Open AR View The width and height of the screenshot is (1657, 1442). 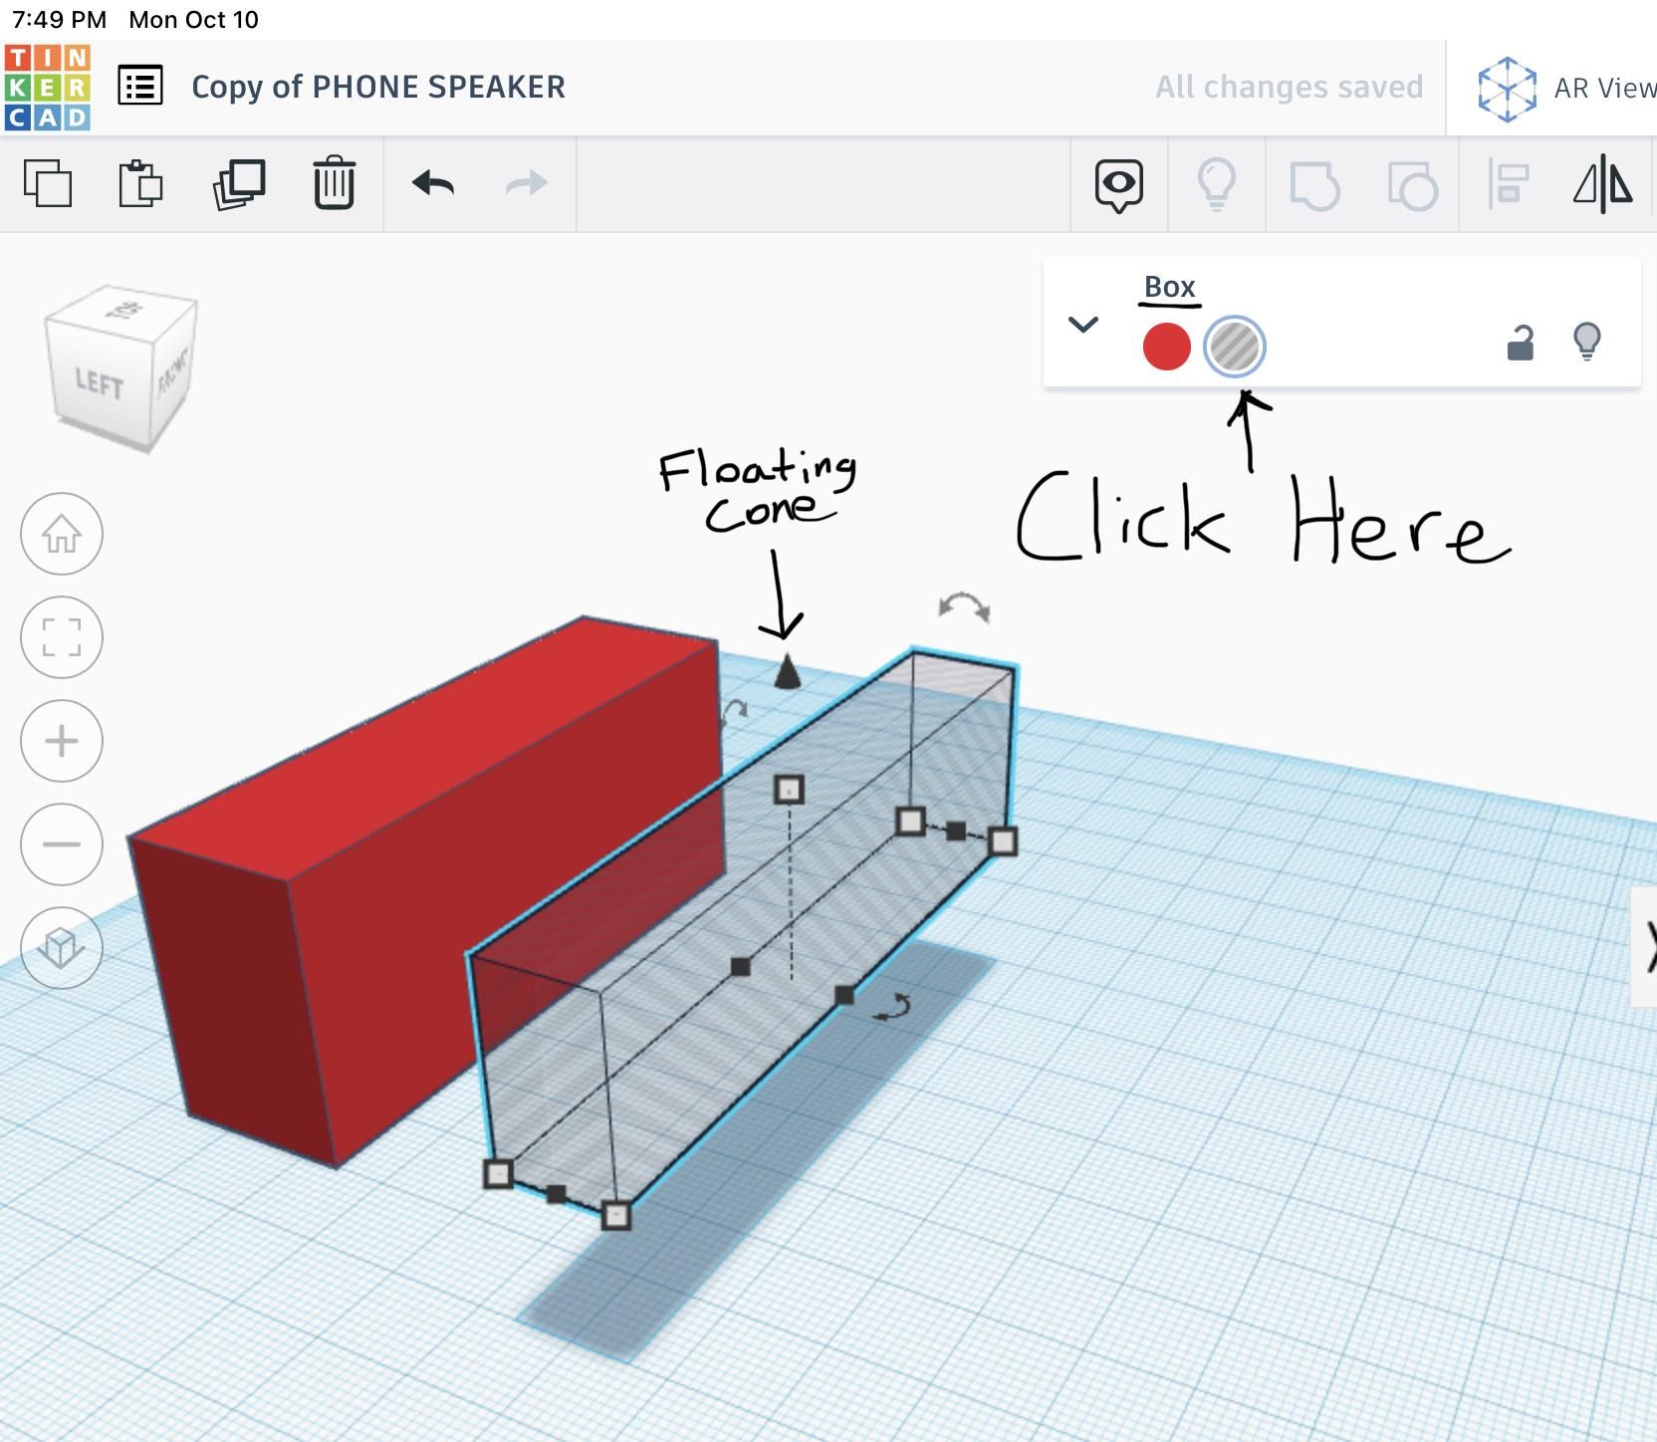pos(1507,86)
